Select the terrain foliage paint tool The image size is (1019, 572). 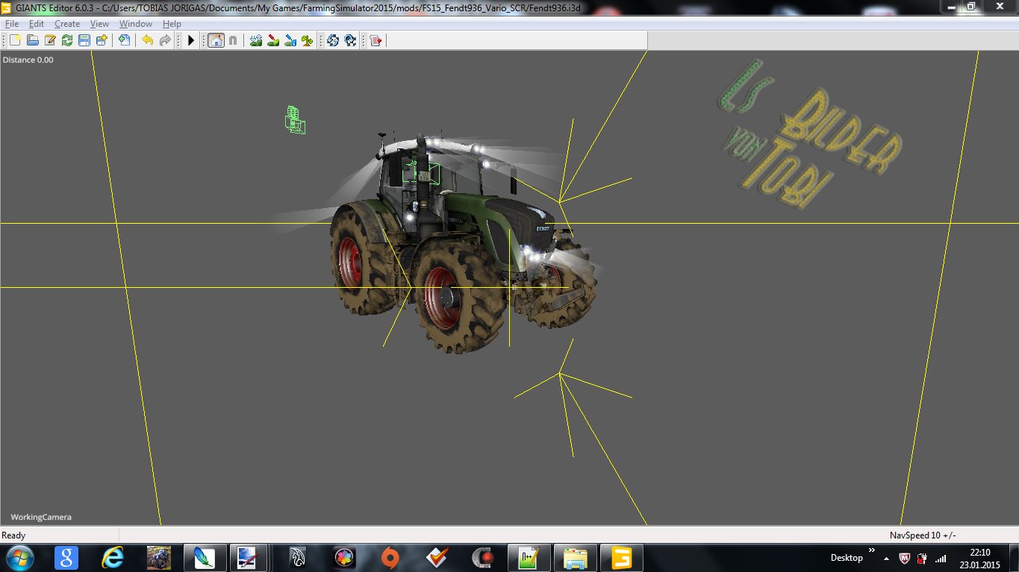click(290, 40)
